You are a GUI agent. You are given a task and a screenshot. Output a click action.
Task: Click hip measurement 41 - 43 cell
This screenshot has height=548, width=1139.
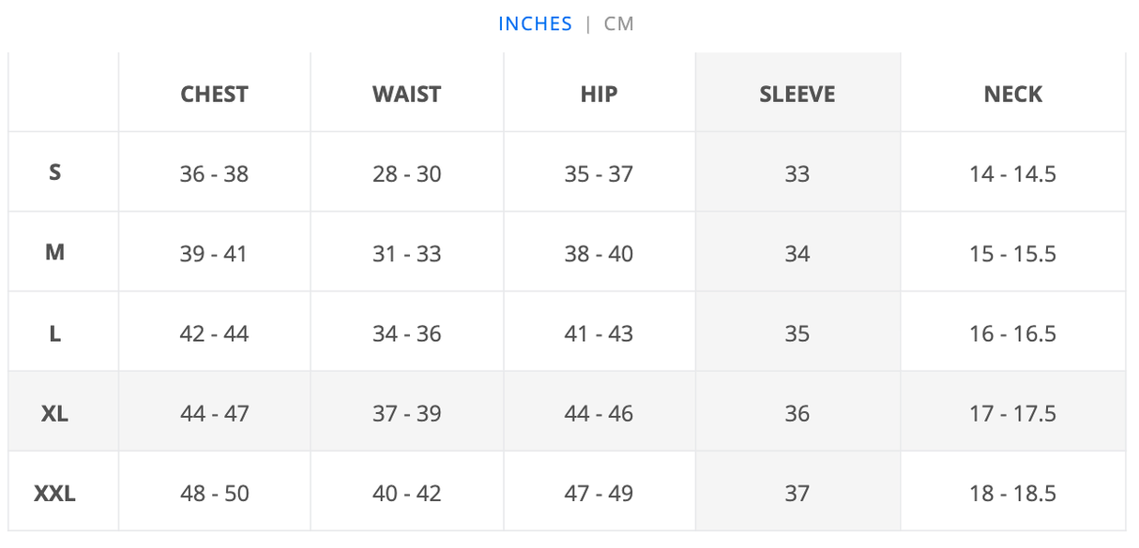point(599,333)
